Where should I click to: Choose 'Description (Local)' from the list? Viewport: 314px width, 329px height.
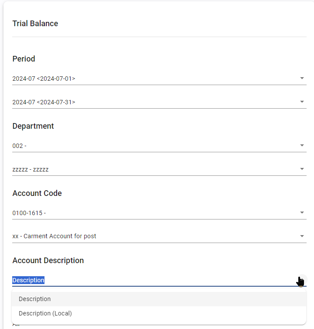coord(45,313)
